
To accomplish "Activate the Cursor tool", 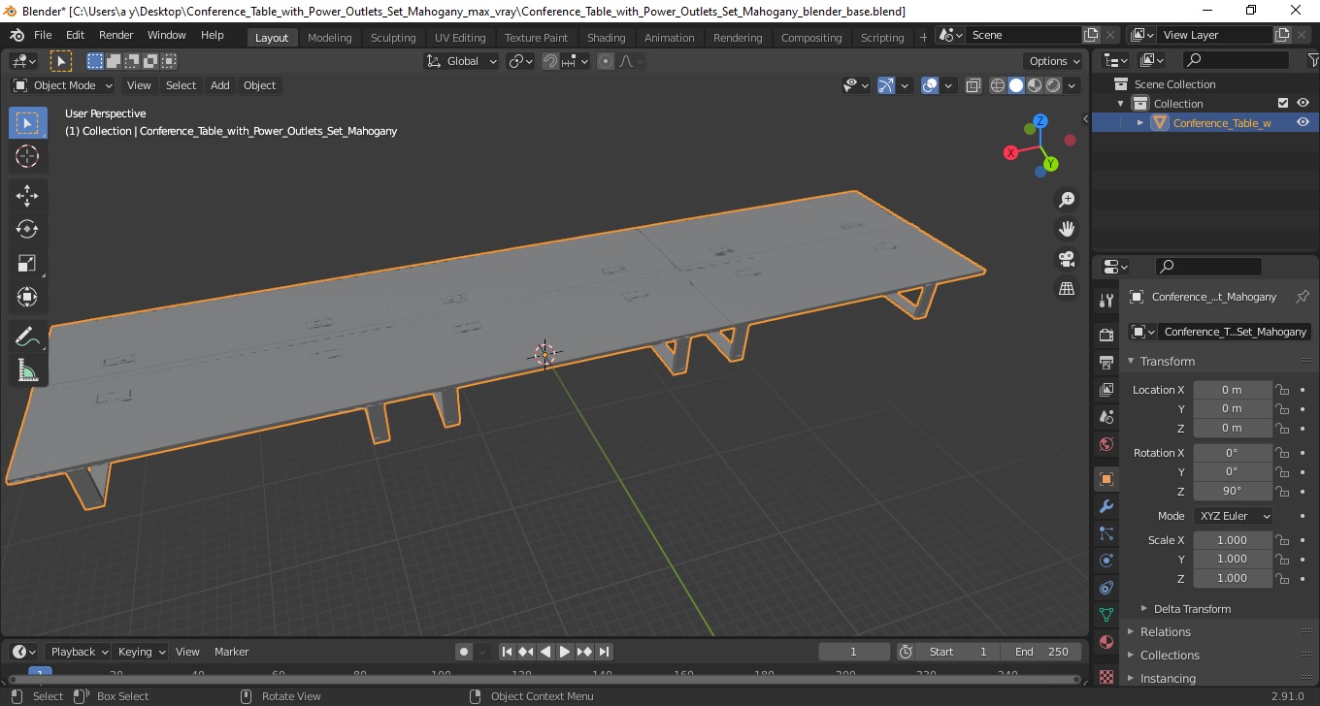I will coord(27,156).
